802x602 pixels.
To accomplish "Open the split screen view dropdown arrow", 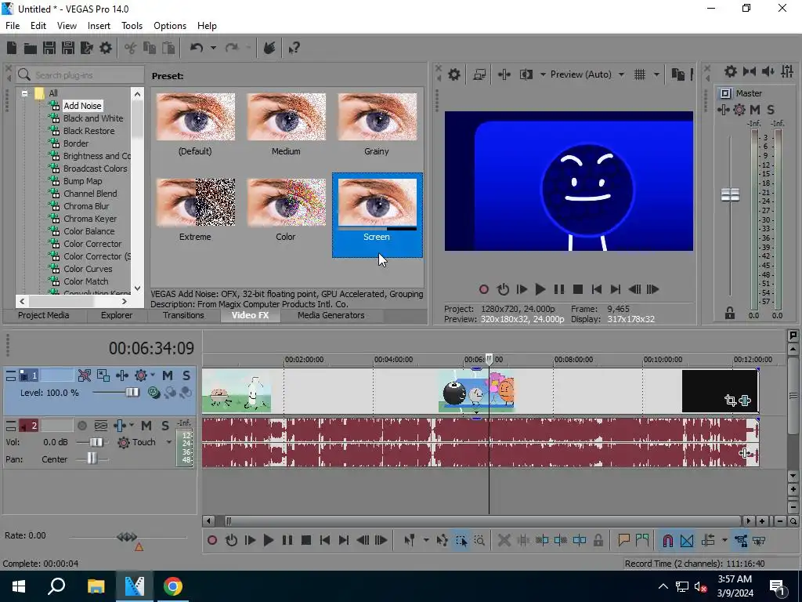I will pos(543,74).
